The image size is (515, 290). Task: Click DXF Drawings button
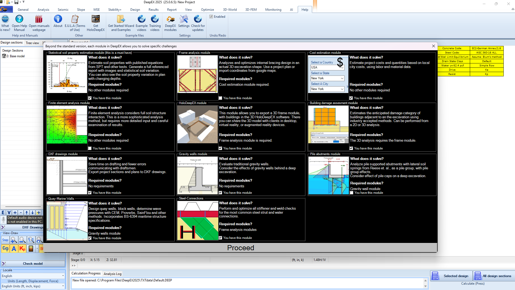pos(22,227)
